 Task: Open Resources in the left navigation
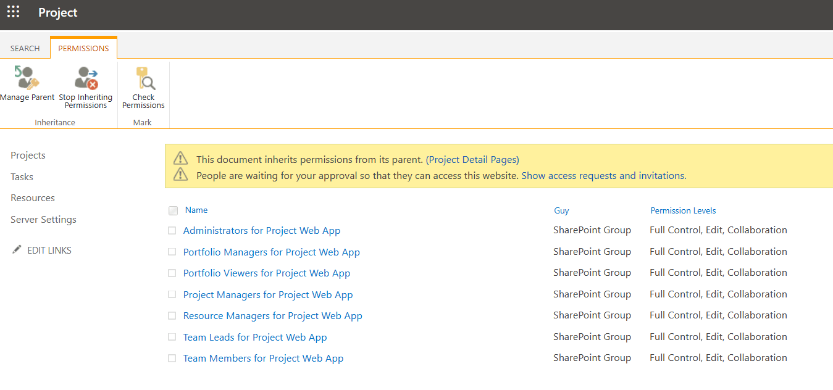click(33, 198)
